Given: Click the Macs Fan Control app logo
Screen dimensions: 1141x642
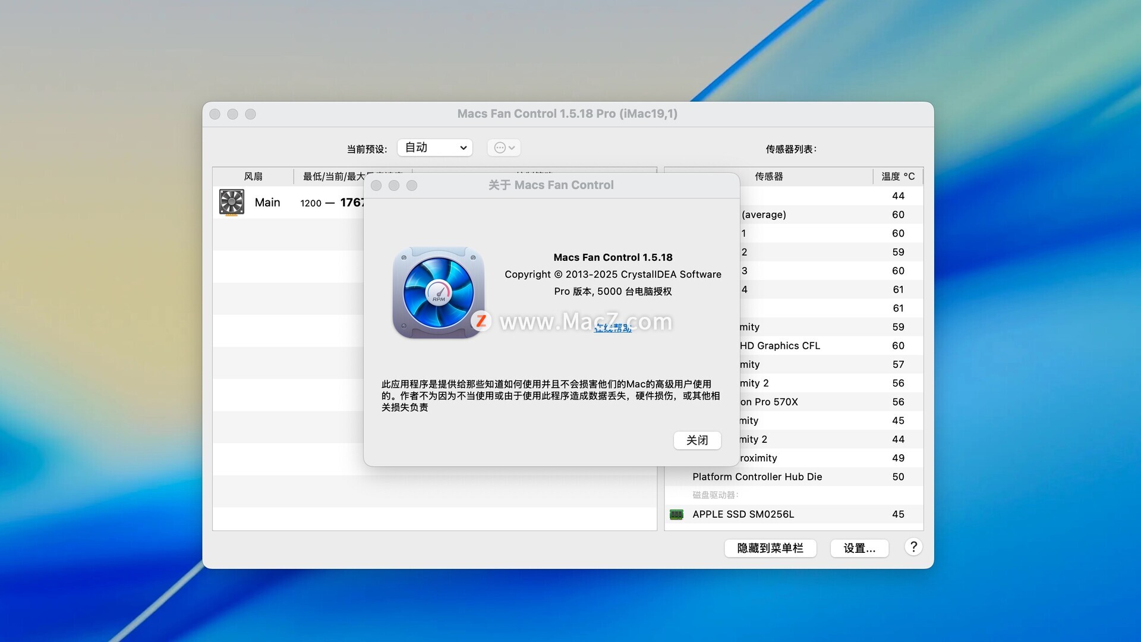Looking at the screenshot, I should click(438, 292).
